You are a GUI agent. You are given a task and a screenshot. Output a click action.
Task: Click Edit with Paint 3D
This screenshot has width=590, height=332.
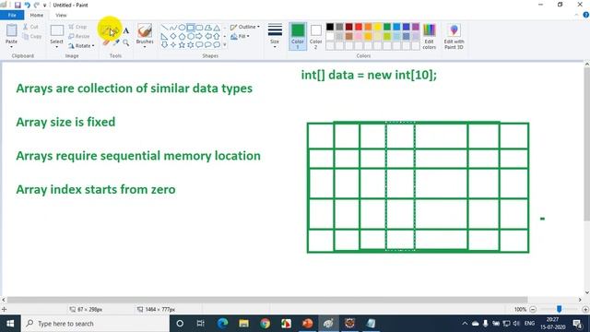point(454,36)
